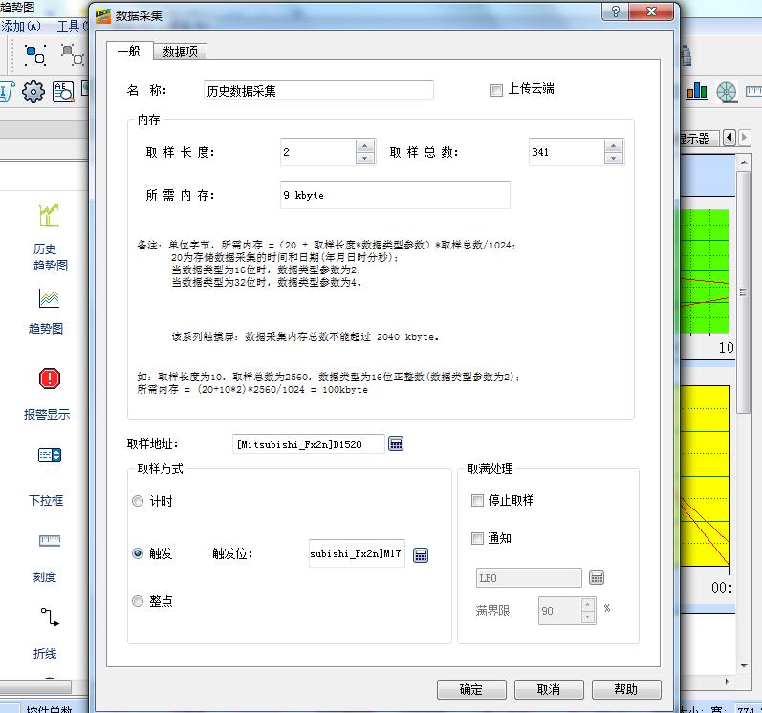Switch to the 一般 tab

coord(129,51)
